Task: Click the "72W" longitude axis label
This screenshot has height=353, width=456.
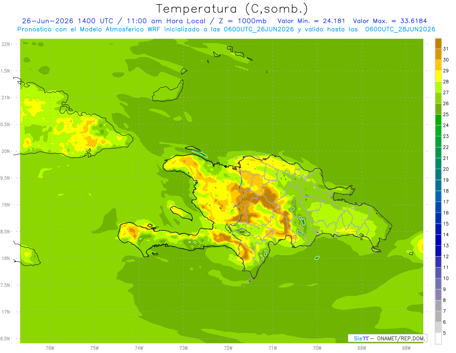Action: pyautogui.click(x=228, y=348)
